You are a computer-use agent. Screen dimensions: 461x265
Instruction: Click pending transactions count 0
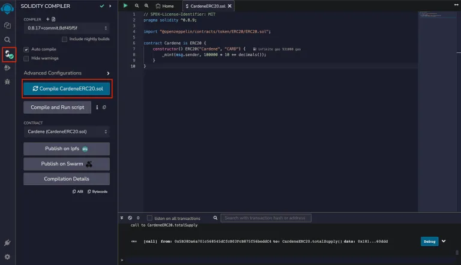(x=138, y=218)
